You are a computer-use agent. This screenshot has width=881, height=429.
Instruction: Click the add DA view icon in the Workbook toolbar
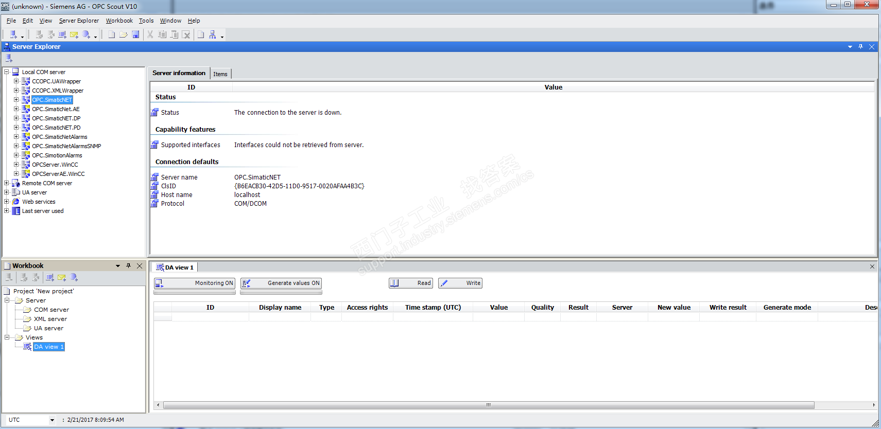(50, 277)
